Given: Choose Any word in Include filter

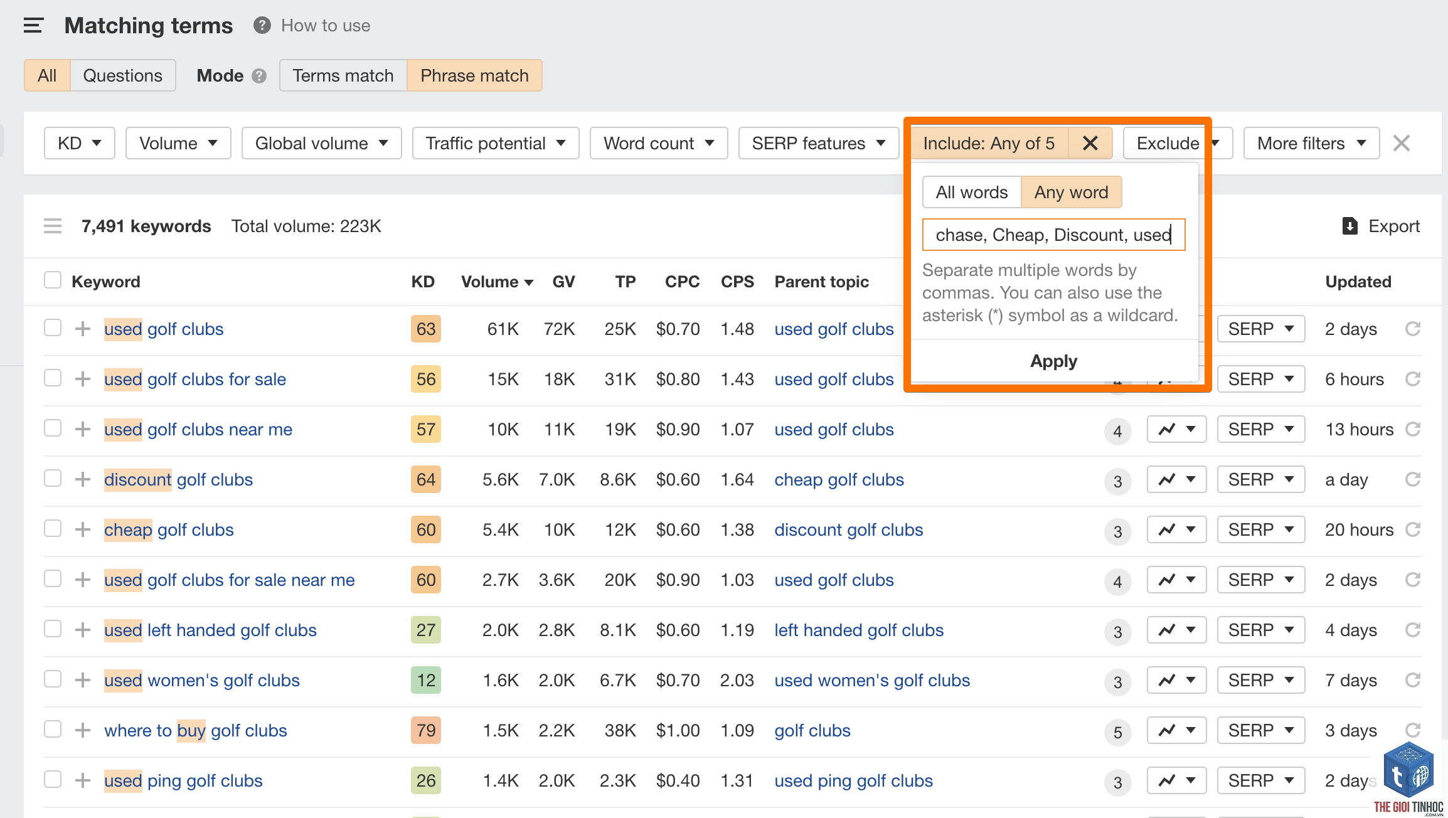Looking at the screenshot, I should [1071, 192].
